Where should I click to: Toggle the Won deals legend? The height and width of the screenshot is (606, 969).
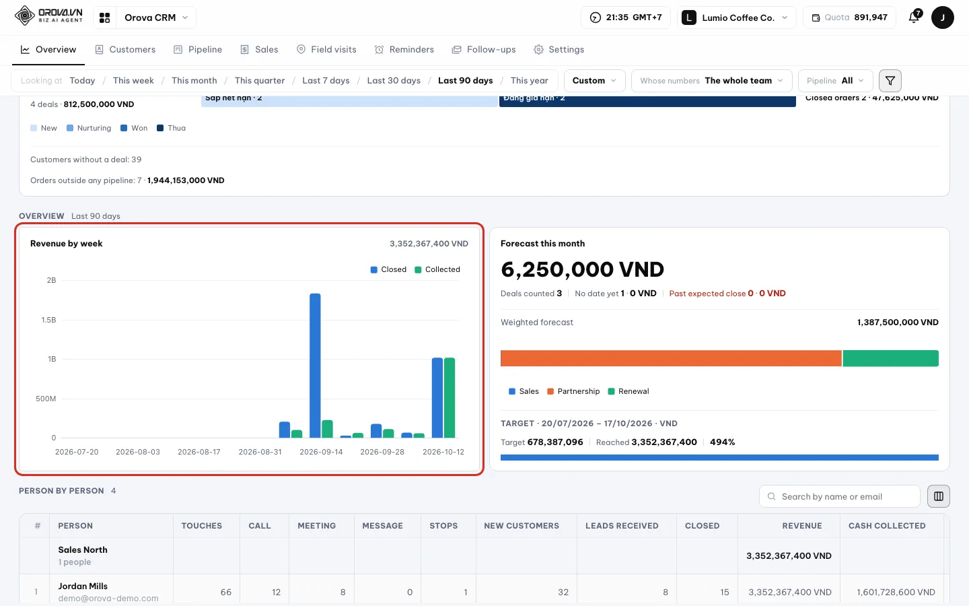click(134, 128)
